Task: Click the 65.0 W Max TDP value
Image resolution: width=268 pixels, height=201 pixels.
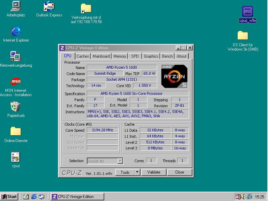Action: pos(149,73)
